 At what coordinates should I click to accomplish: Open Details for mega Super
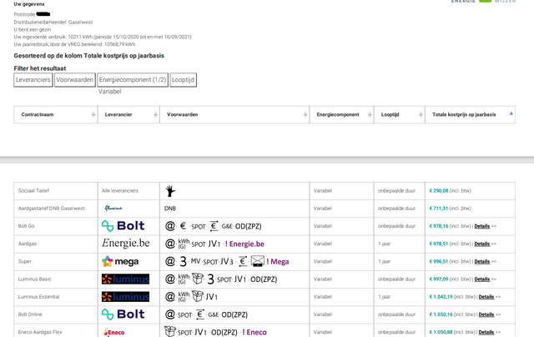482,261
